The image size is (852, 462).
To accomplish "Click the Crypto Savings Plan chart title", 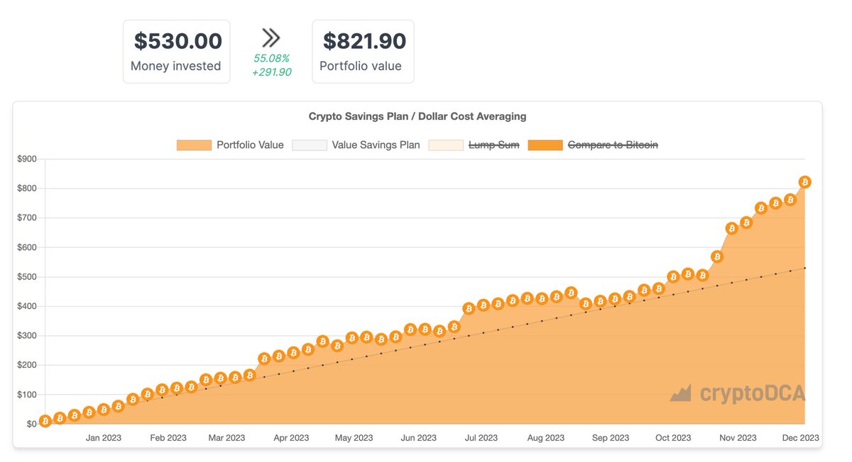I will [417, 116].
